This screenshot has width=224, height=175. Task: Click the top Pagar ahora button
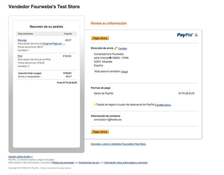tap(100, 38)
